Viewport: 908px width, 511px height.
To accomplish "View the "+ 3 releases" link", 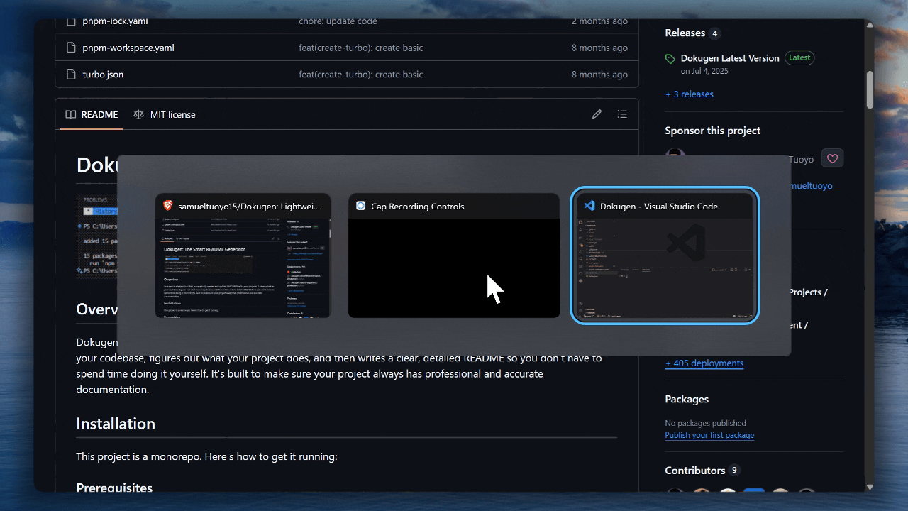I will [x=690, y=94].
